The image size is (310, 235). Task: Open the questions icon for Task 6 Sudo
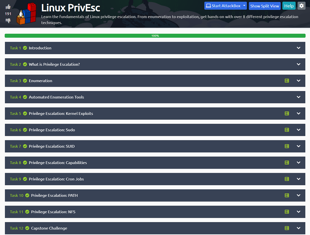pyautogui.click(x=286, y=130)
